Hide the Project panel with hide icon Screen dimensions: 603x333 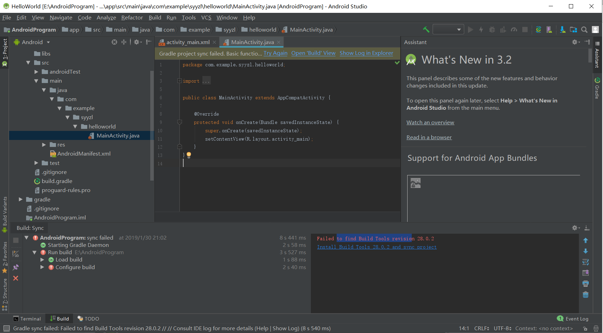pyautogui.click(x=149, y=42)
